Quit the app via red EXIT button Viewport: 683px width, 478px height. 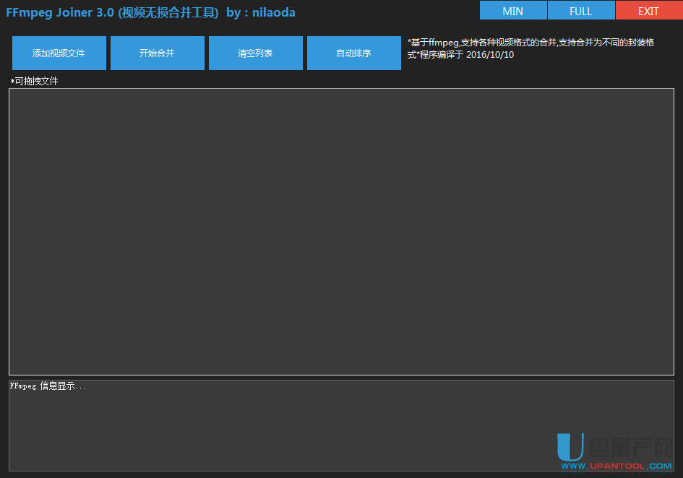(648, 11)
